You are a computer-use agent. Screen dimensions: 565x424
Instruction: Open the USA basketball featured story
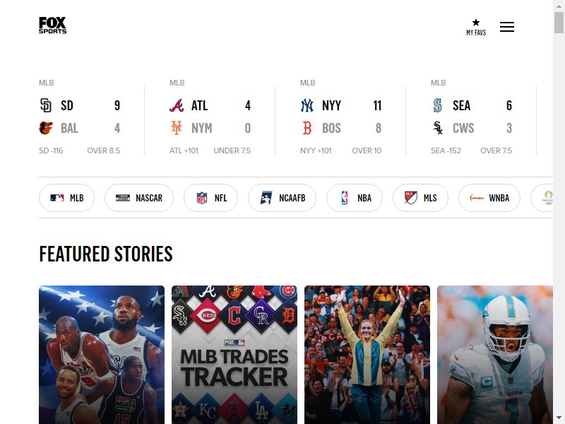(102, 355)
